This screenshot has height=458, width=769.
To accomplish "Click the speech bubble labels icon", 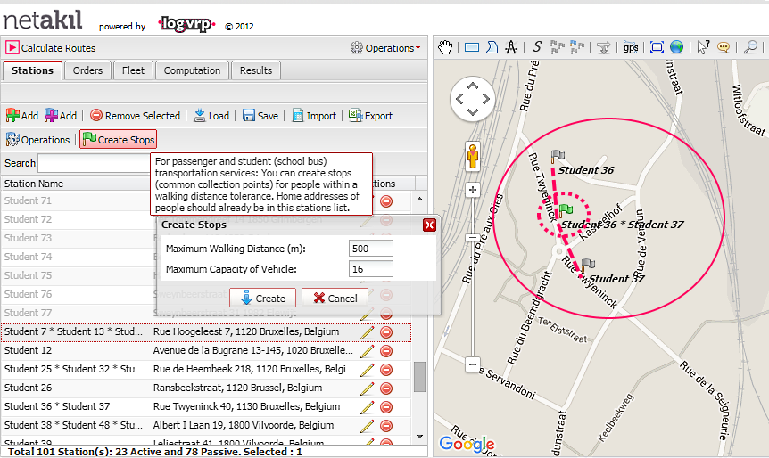I will point(724,47).
